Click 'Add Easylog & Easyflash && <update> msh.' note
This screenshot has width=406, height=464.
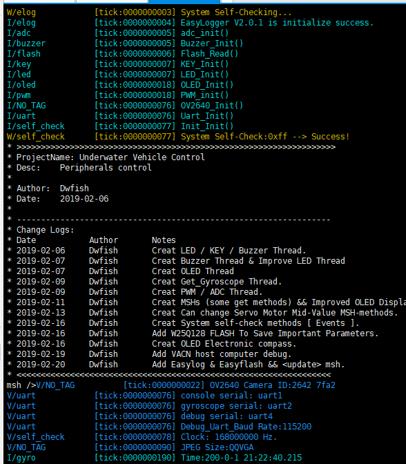[x=249, y=365]
